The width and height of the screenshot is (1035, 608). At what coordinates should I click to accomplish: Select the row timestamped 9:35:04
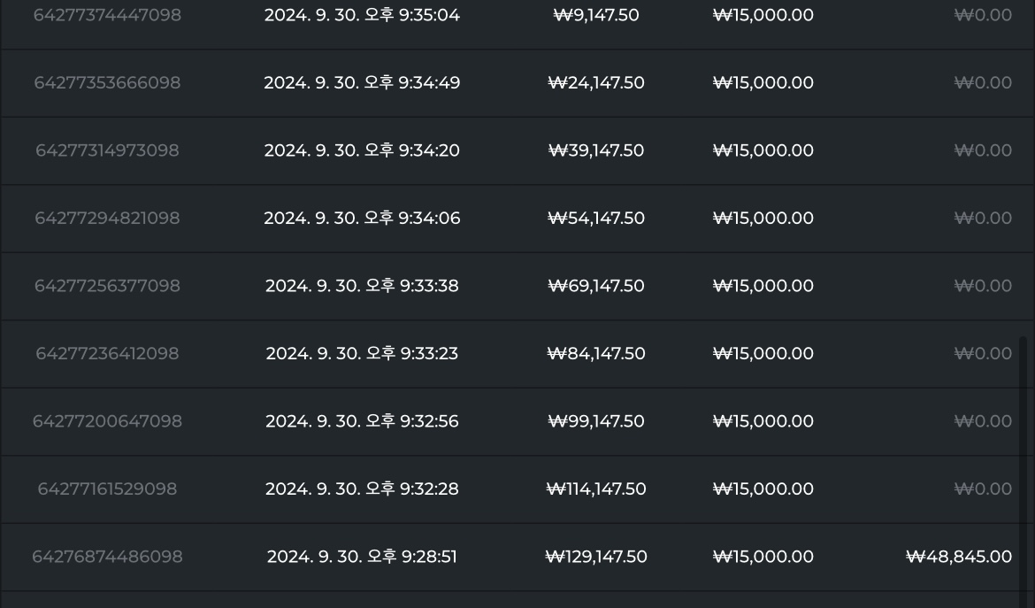click(x=517, y=16)
